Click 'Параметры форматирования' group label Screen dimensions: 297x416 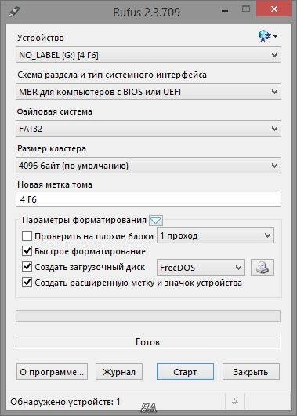point(85,220)
